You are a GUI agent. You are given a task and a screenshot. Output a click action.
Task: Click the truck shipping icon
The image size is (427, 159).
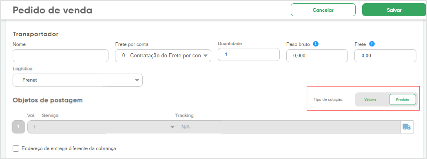pyautogui.click(x=407, y=127)
